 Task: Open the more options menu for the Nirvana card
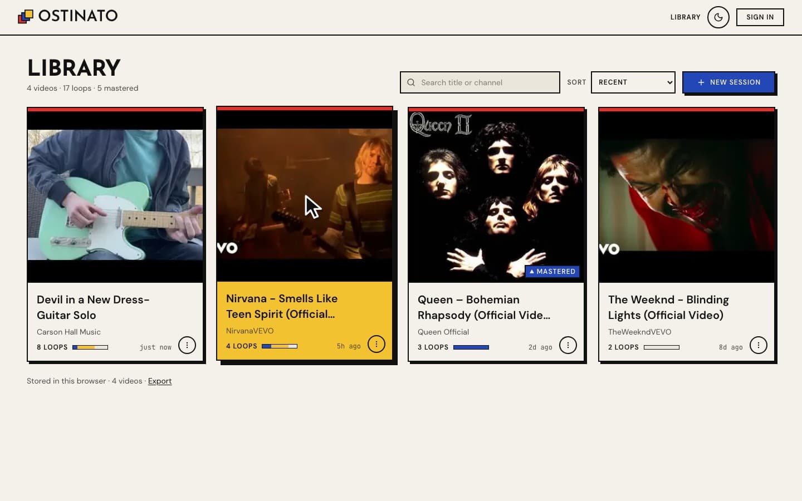click(376, 344)
